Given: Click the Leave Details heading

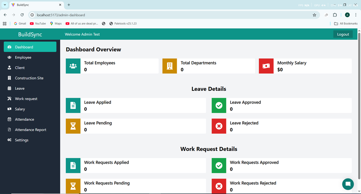Looking at the screenshot, I should pos(209,89).
